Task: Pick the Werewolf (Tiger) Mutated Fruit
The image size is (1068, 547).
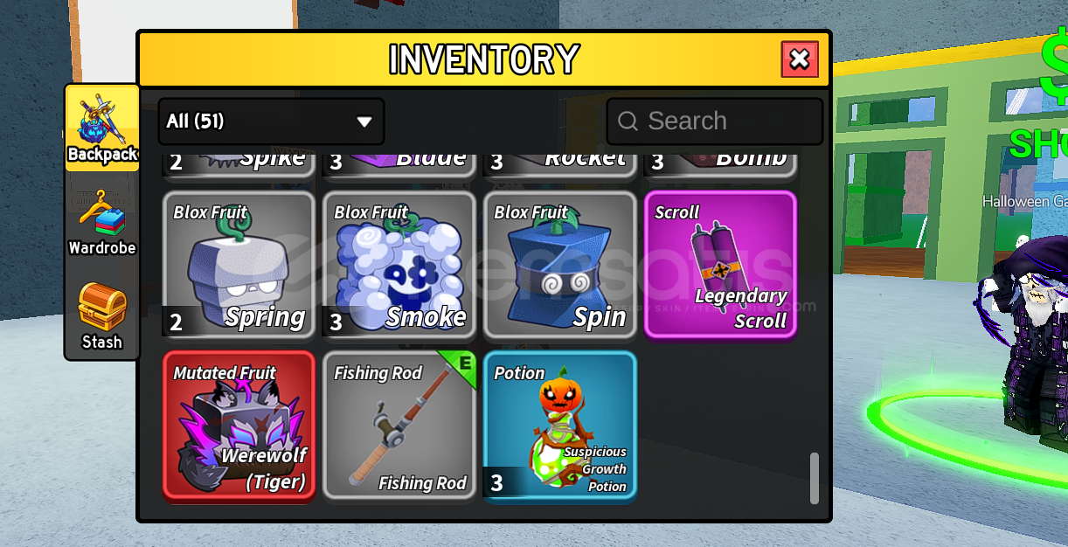Action: point(239,426)
